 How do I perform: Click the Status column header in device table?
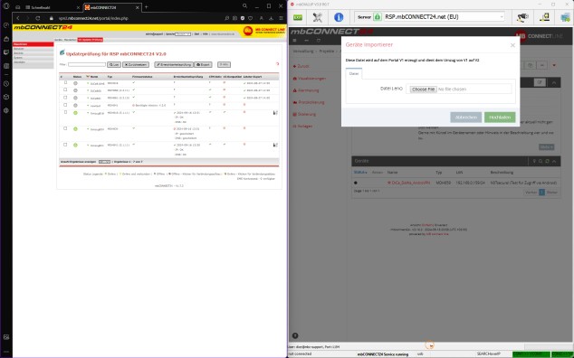tap(77, 77)
